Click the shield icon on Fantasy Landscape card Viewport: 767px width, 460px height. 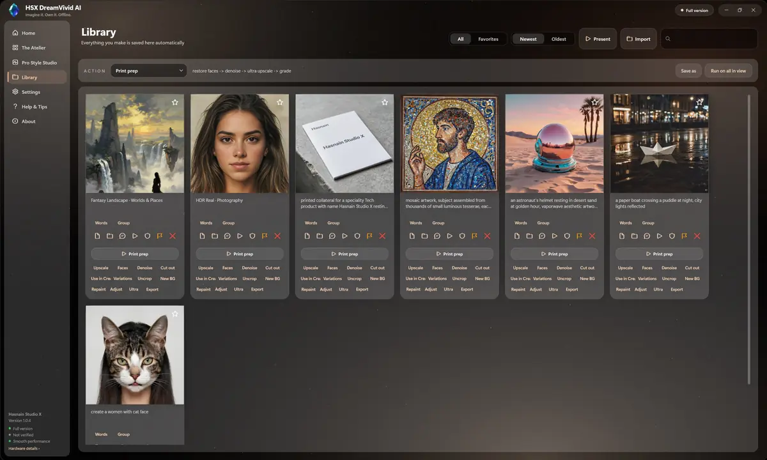click(148, 236)
